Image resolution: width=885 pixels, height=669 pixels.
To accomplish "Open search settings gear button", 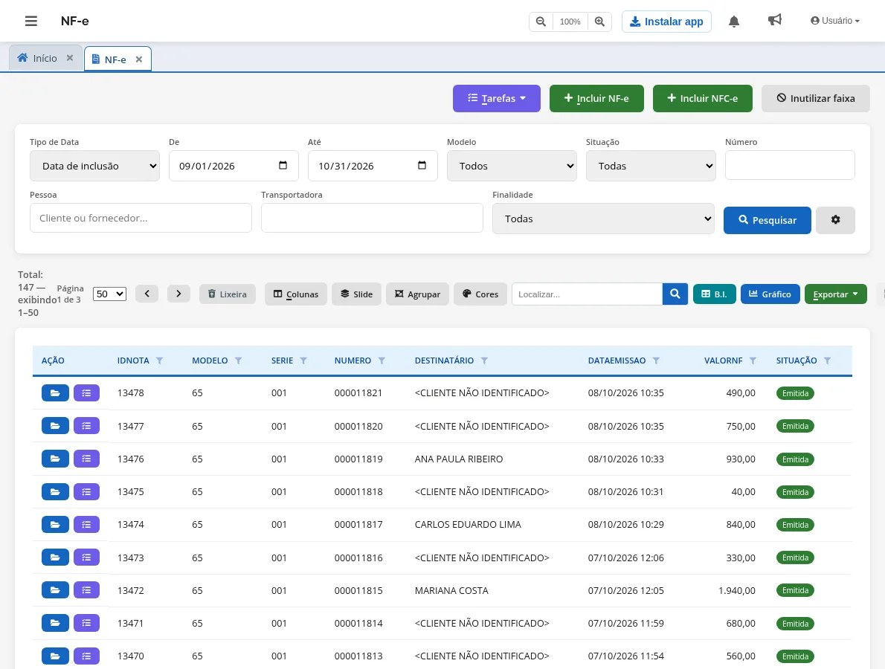I will click(x=835, y=220).
